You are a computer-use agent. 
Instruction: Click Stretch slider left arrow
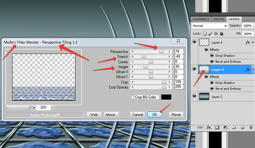(x=132, y=57)
